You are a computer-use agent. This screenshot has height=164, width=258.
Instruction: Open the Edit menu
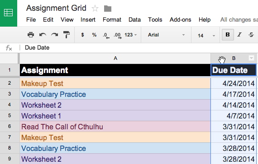pos(48,20)
